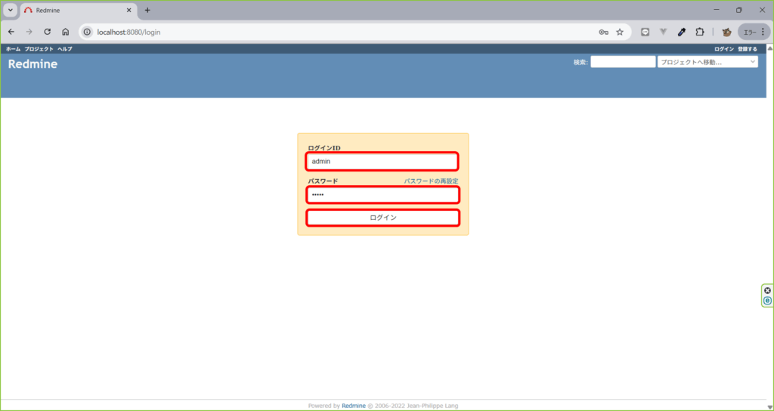The image size is (774, 411).
Task: Click inside the 検索 search box
Action: [x=623, y=62]
